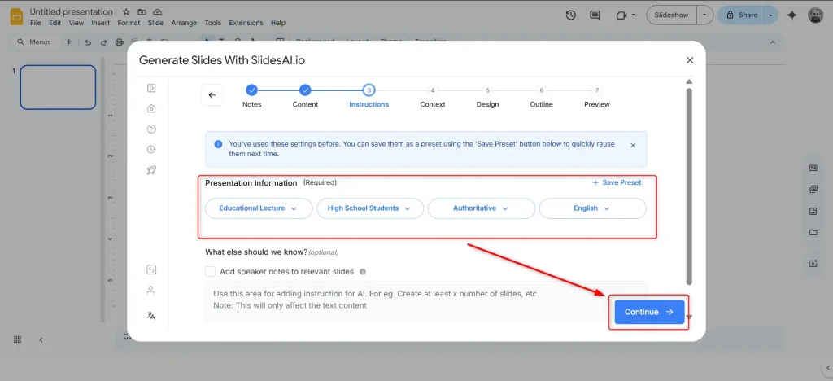Dismiss the blue preset info banner
The height and width of the screenshot is (381, 833).
click(633, 145)
